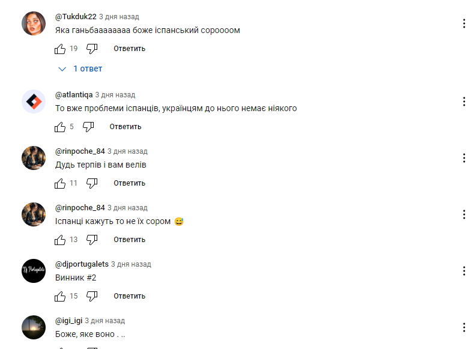475x349 pixels.
Task: Expand the '1 ответ' replies under @Tukduk22
Action: tap(80, 68)
